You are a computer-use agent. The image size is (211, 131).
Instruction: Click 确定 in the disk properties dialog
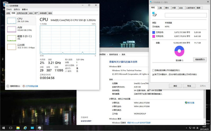pos(175,86)
